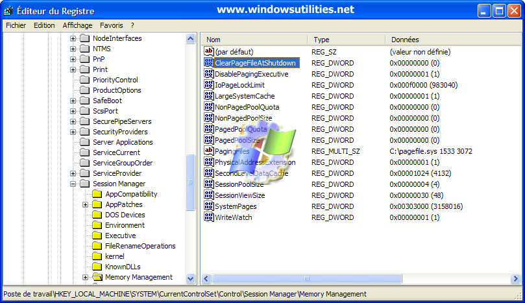The image size is (525, 303).
Task: Select the Executive key
Action: pos(120,236)
